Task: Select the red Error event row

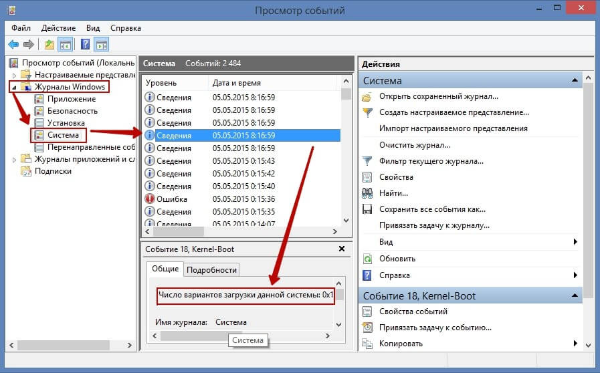Action: click(x=174, y=199)
